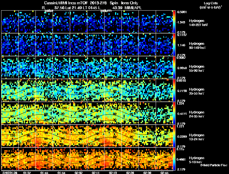This screenshot has width=229, height=174.
Task: Select the 'Hydrogen 5-13 keV' row label
Action: [x=197, y=160]
